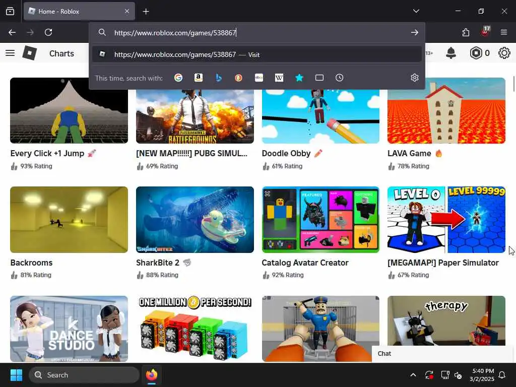Click Firefox icon in taskbar
This screenshot has height=387, width=516.
pyautogui.click(x=152, y=375)
